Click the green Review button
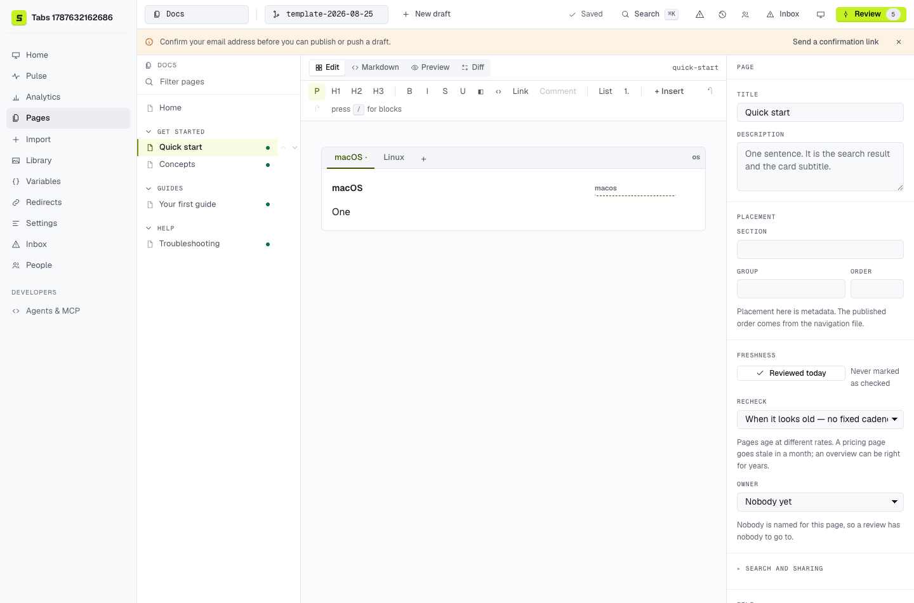Viewport: 914px width, 603px height. (871, 14)
